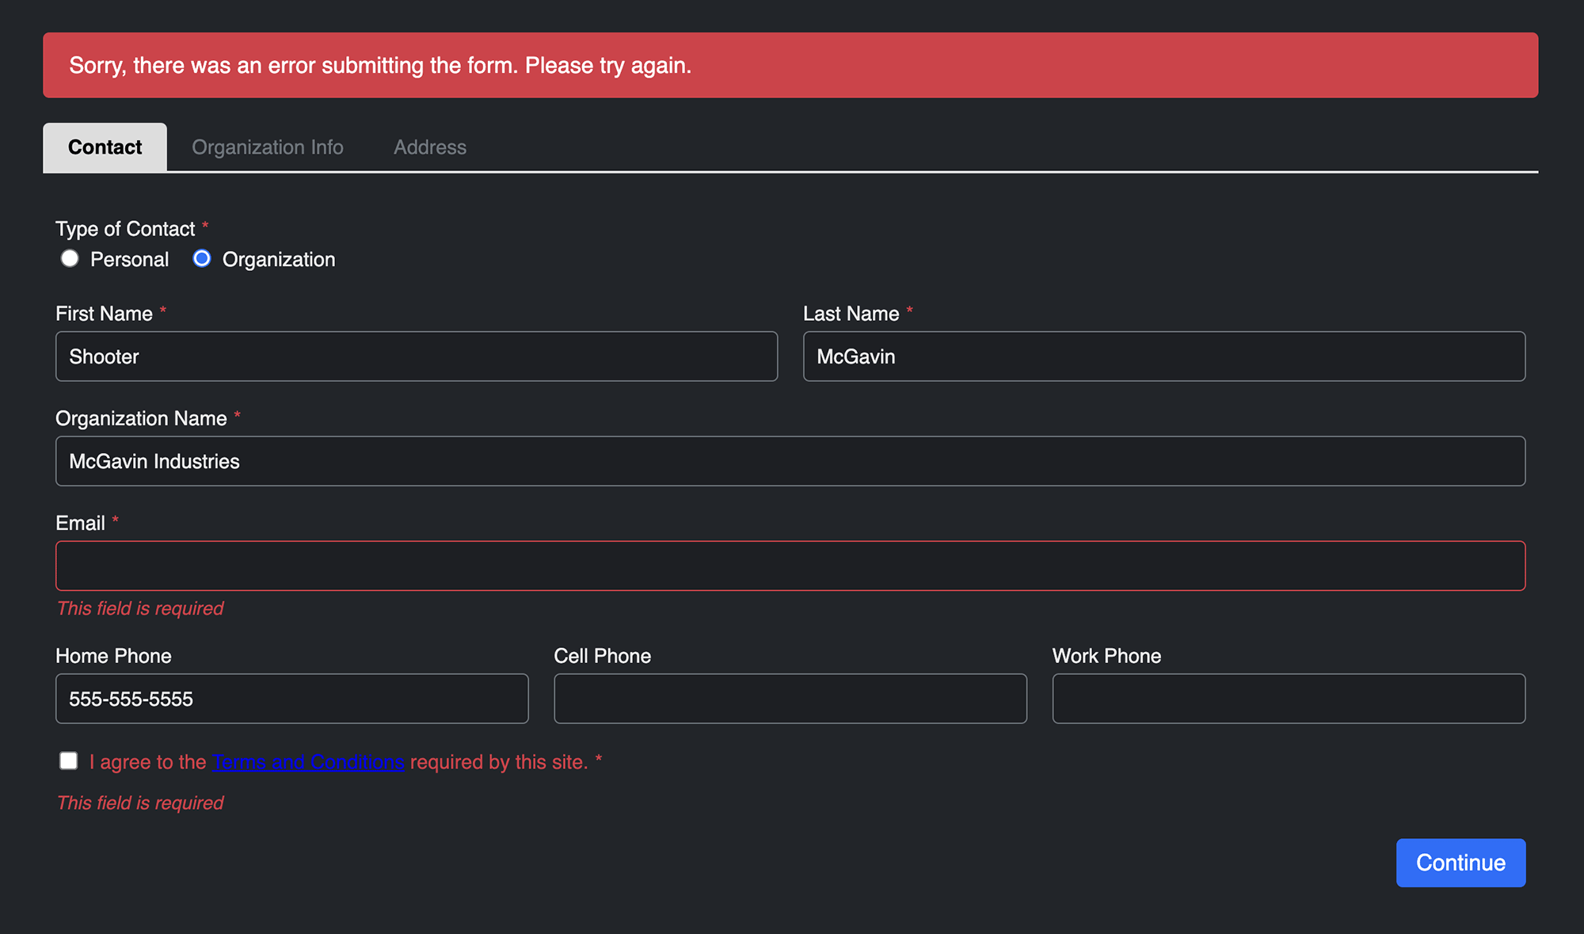Click the empty required Email field
This screenshot has height=934, width=1584.
coord(790,565)
